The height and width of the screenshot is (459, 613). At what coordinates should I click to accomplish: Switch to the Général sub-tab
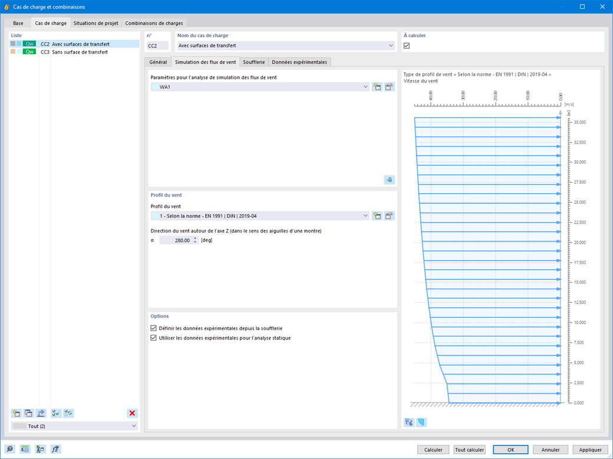point(158,62)
